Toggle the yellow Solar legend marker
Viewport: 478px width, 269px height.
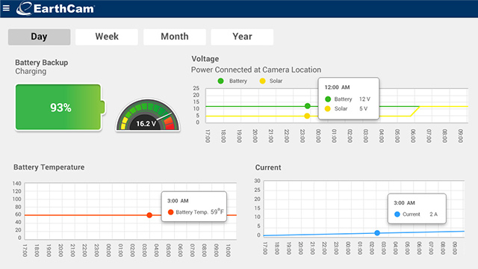pyautogui.click(x=262, y=81)
